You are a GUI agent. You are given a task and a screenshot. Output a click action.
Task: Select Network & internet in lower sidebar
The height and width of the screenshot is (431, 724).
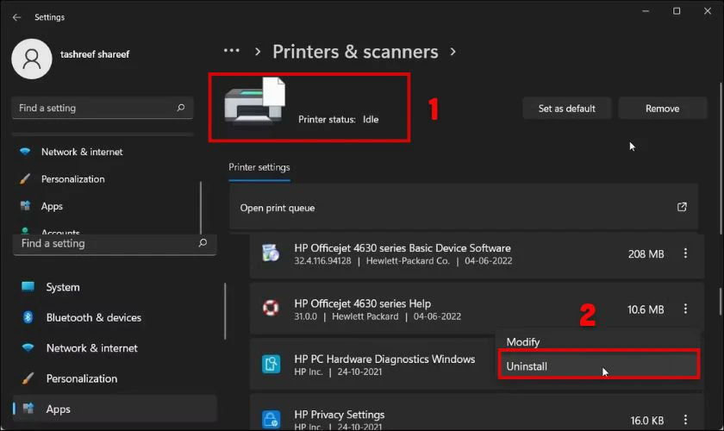(x=92, y=348)
